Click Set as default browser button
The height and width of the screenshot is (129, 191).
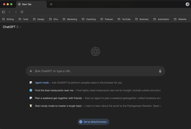(93, 122)
